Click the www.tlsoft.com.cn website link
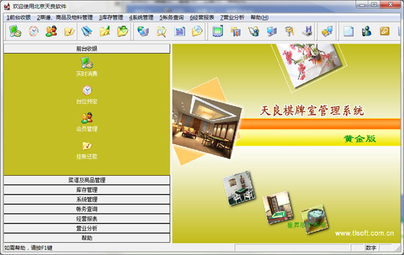 click(x=364, y=233)
